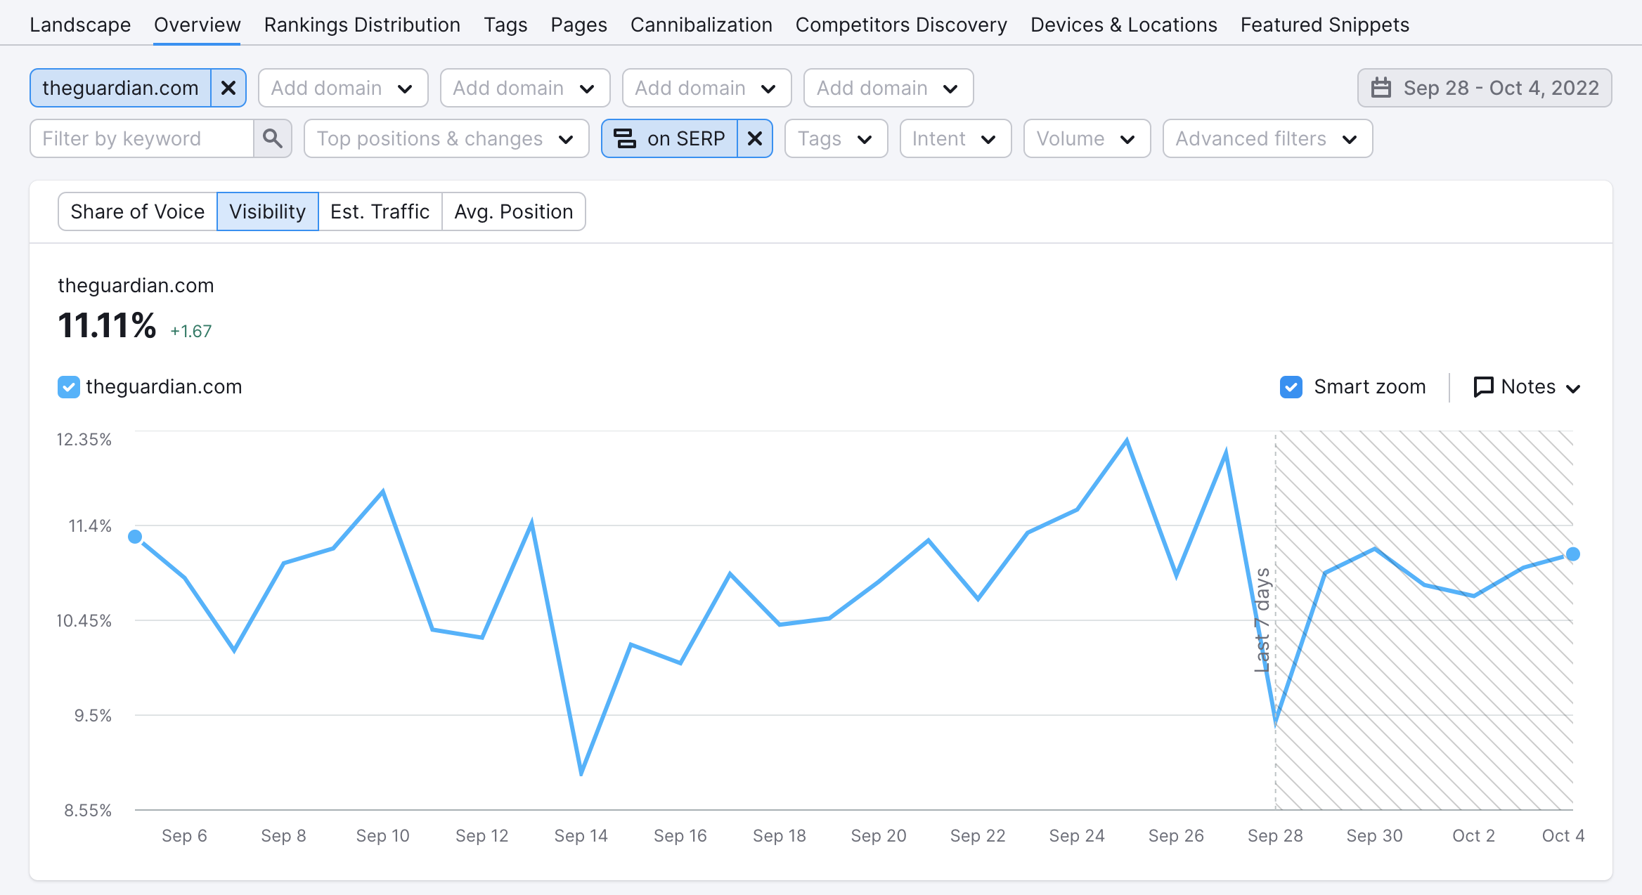Open the second Add domain dropdown
The image size is (1642, 895).
tap(525, 88)
